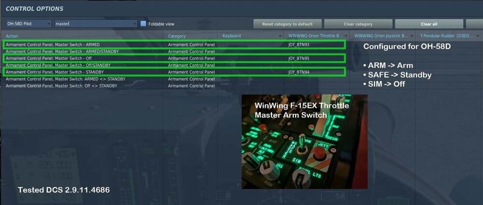Click the WinWing F-15EX throttle photo thumbnail
This screenshot has width=483, height=205.
[x=304, y=142]
